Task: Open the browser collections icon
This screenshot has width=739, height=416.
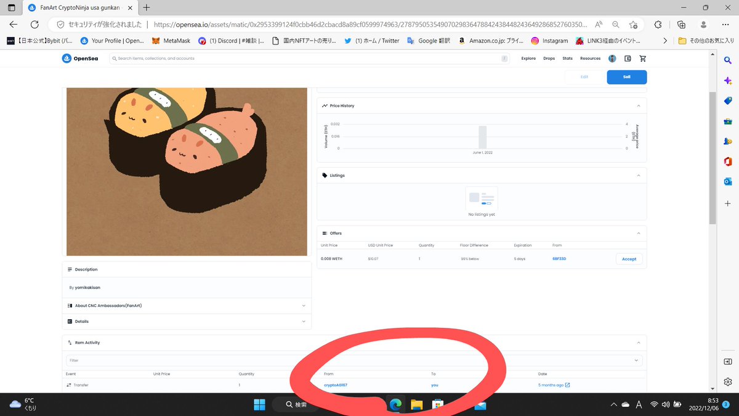Action: pos(681,25)
